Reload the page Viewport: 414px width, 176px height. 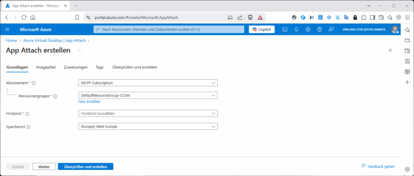(24, 18)
